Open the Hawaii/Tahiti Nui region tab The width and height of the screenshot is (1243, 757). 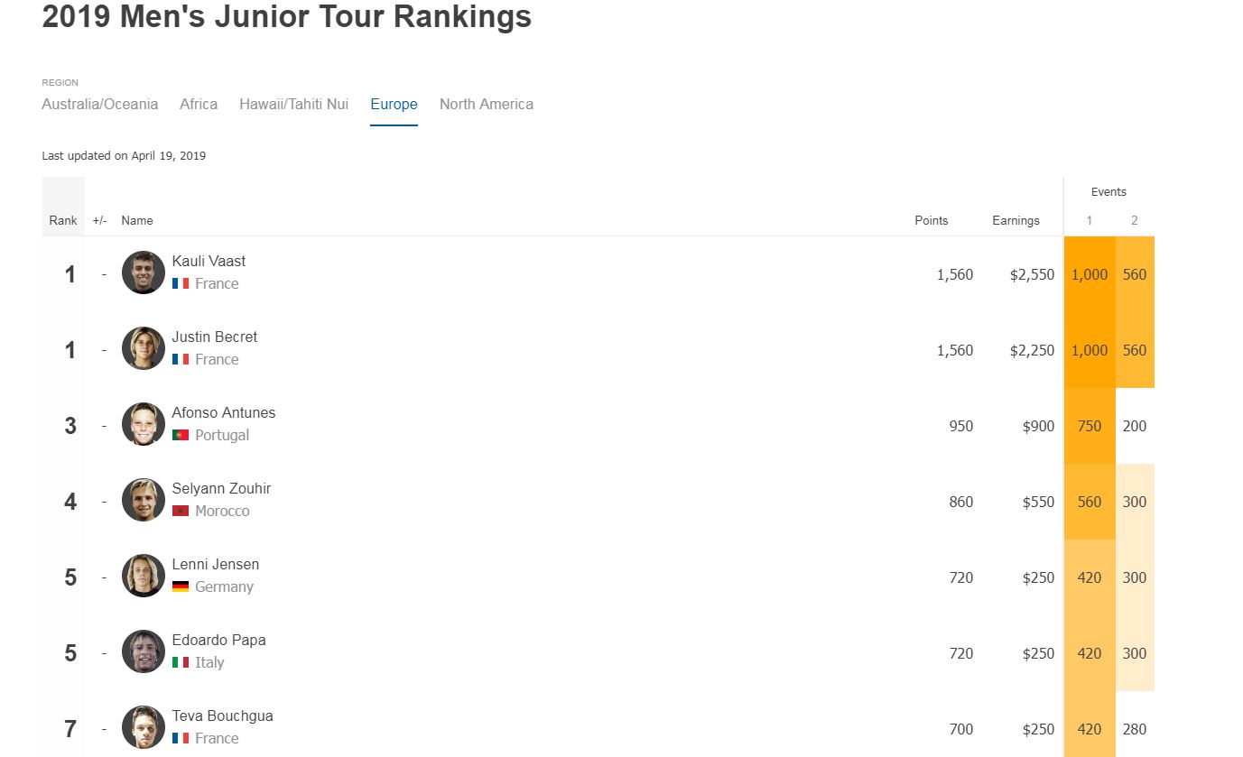click(x=293, y=104)
